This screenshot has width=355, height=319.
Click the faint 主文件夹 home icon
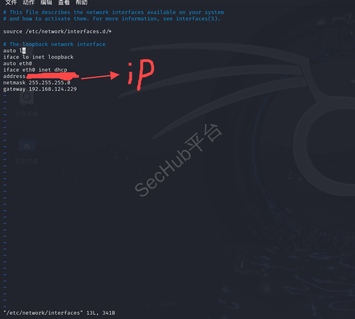pos(27,151)
